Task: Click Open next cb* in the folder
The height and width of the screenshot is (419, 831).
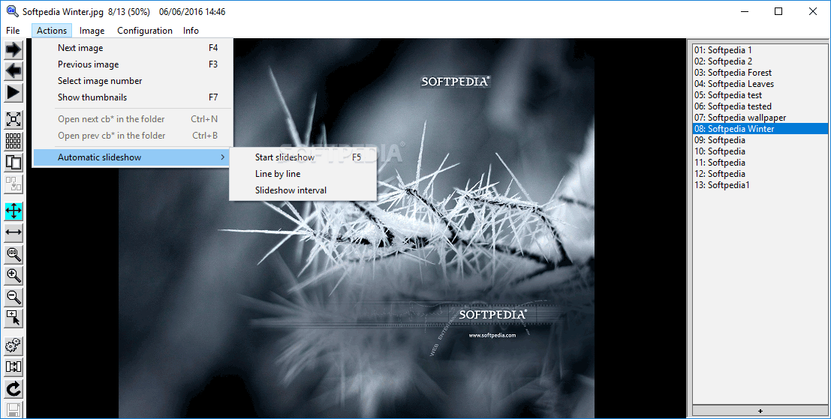Action: pos(132,119)
